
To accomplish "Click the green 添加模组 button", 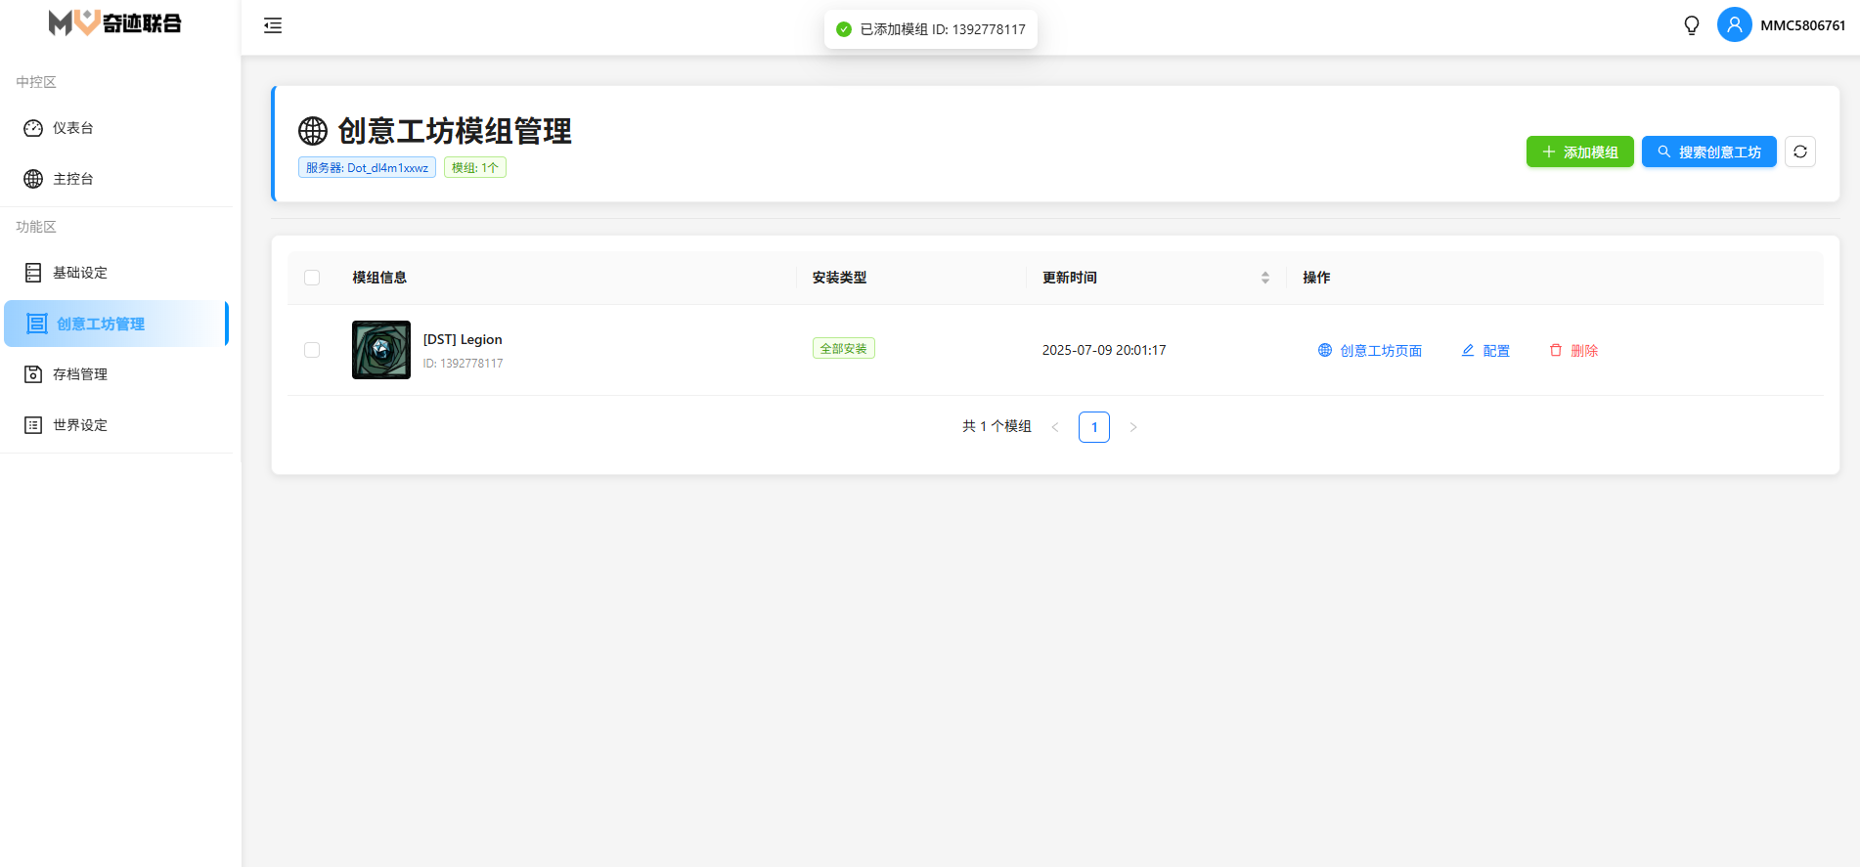I will 1579,152.
